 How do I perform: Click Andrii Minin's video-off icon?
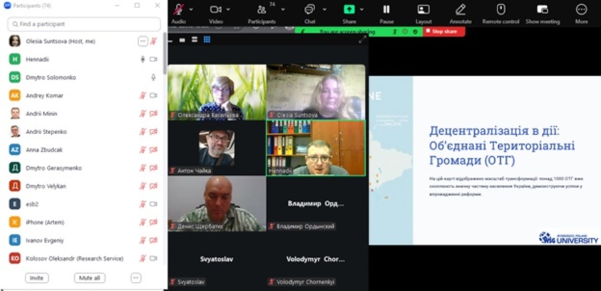pos(154,113)
